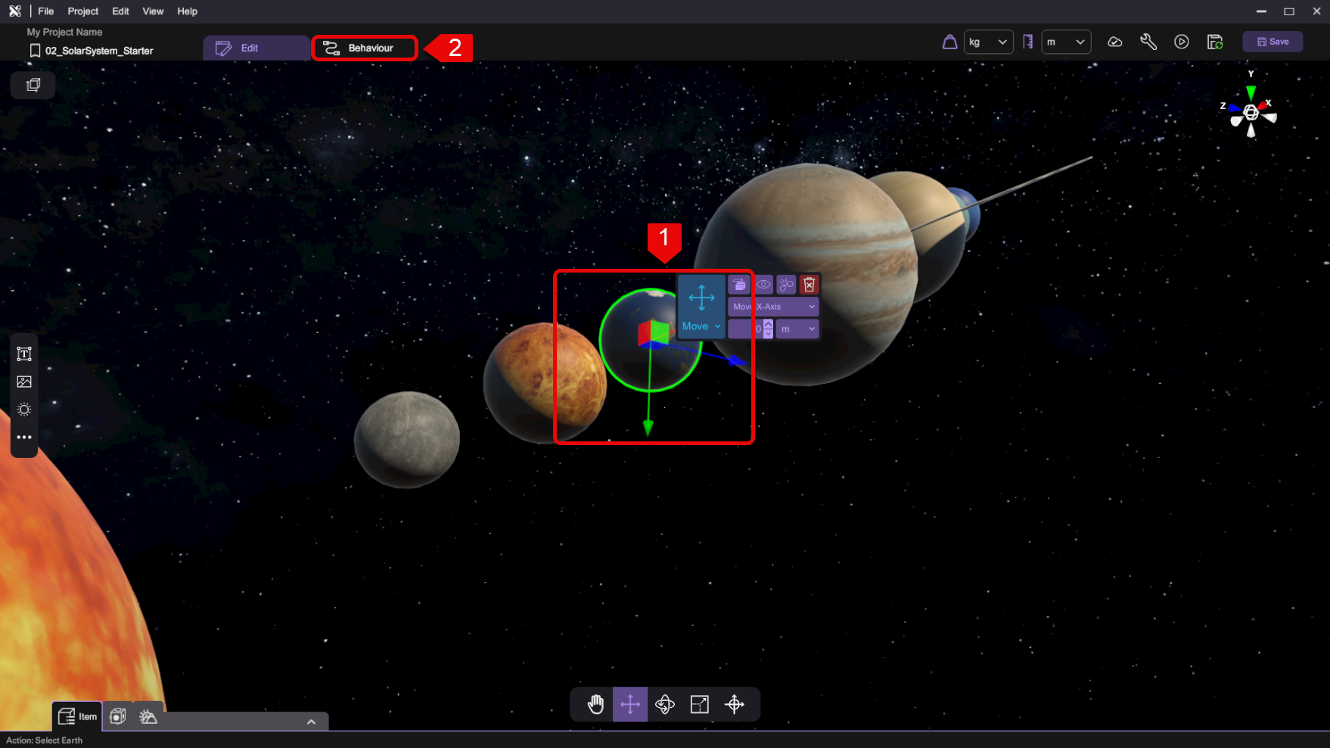Click the play preview button
Viewport: 1330px width, 748px height.
1182,42
